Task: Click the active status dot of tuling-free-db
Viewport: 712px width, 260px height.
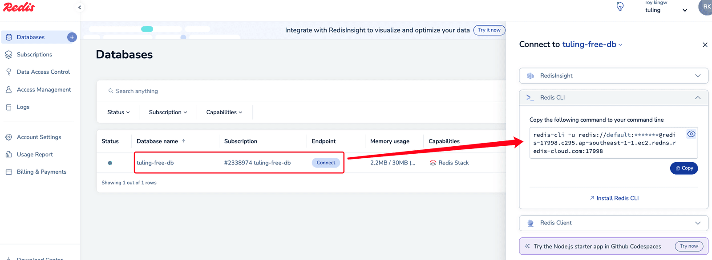Action: pos(110,163)
